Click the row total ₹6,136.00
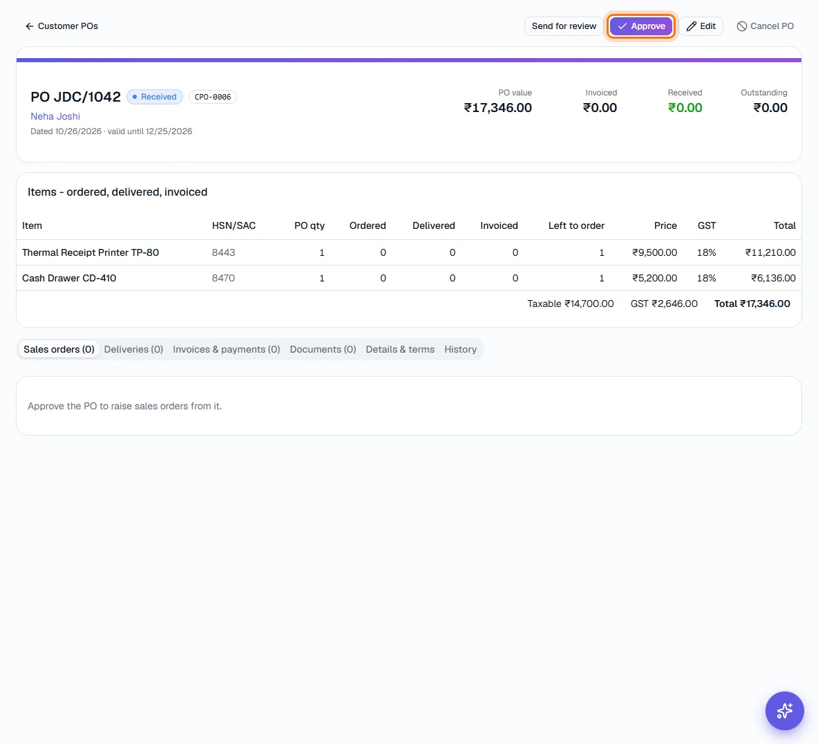Screen dimensions: 818x744 773,278
